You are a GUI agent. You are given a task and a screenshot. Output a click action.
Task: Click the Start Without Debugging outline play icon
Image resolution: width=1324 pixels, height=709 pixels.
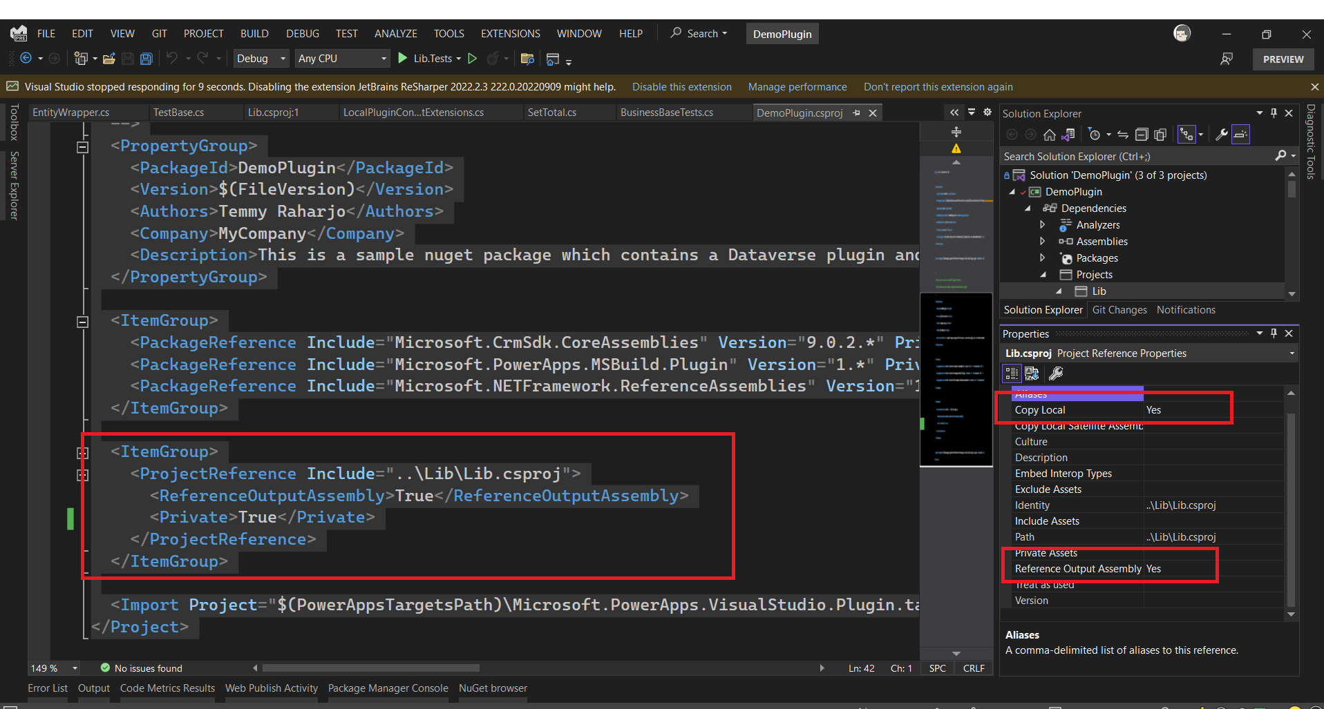(x=473, y=59)
